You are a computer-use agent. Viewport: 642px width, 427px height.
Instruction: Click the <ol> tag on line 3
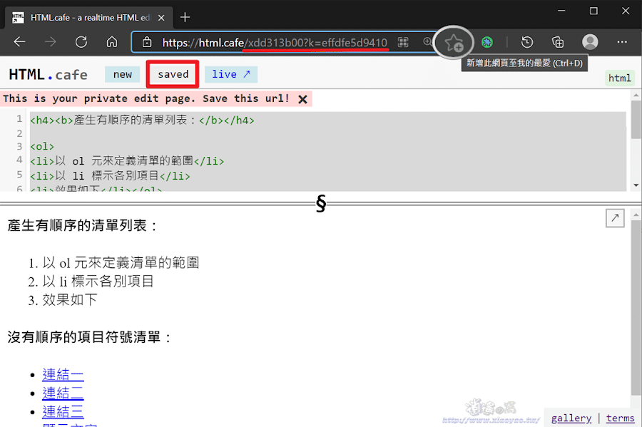[x=42, y=146]
